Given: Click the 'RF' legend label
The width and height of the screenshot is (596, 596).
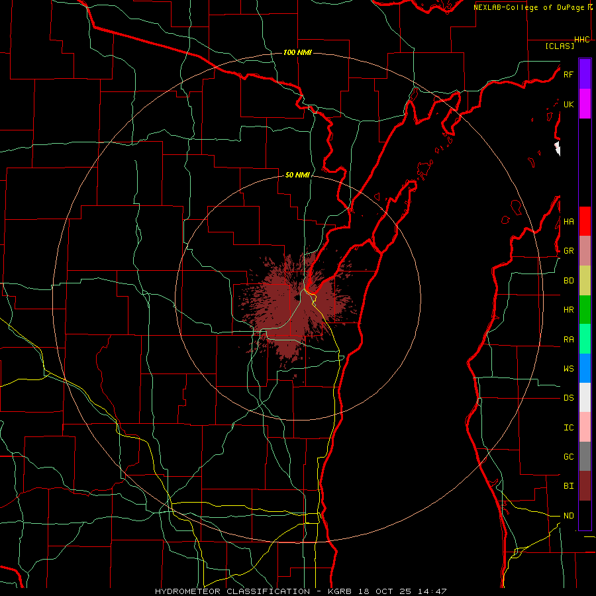Looking at the screenshot, I should (x=568, y=74).
